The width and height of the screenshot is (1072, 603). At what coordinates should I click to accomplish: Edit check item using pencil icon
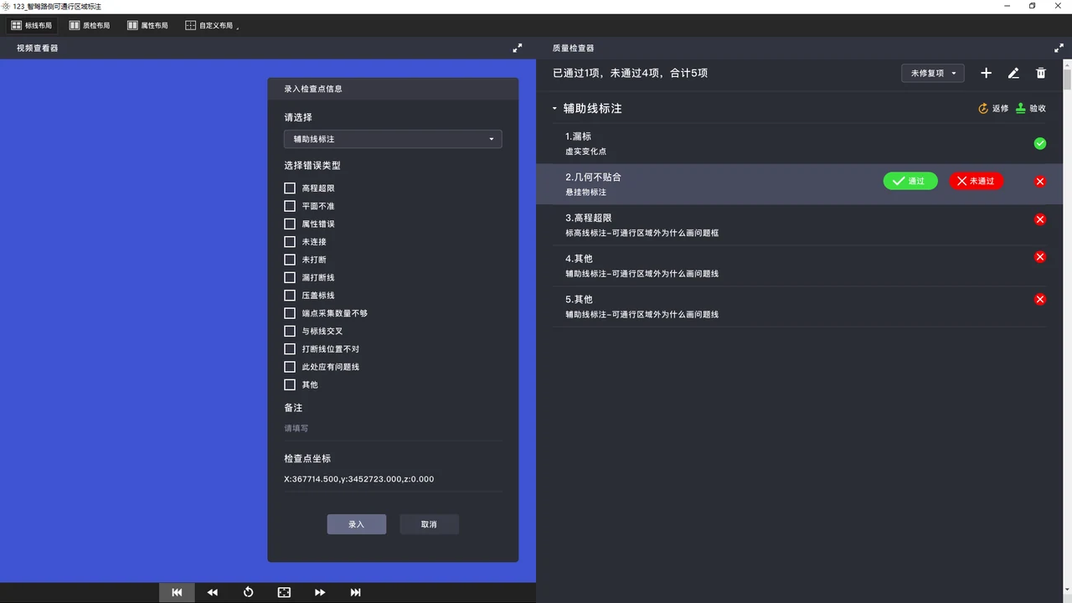(x=1013, y=73)
